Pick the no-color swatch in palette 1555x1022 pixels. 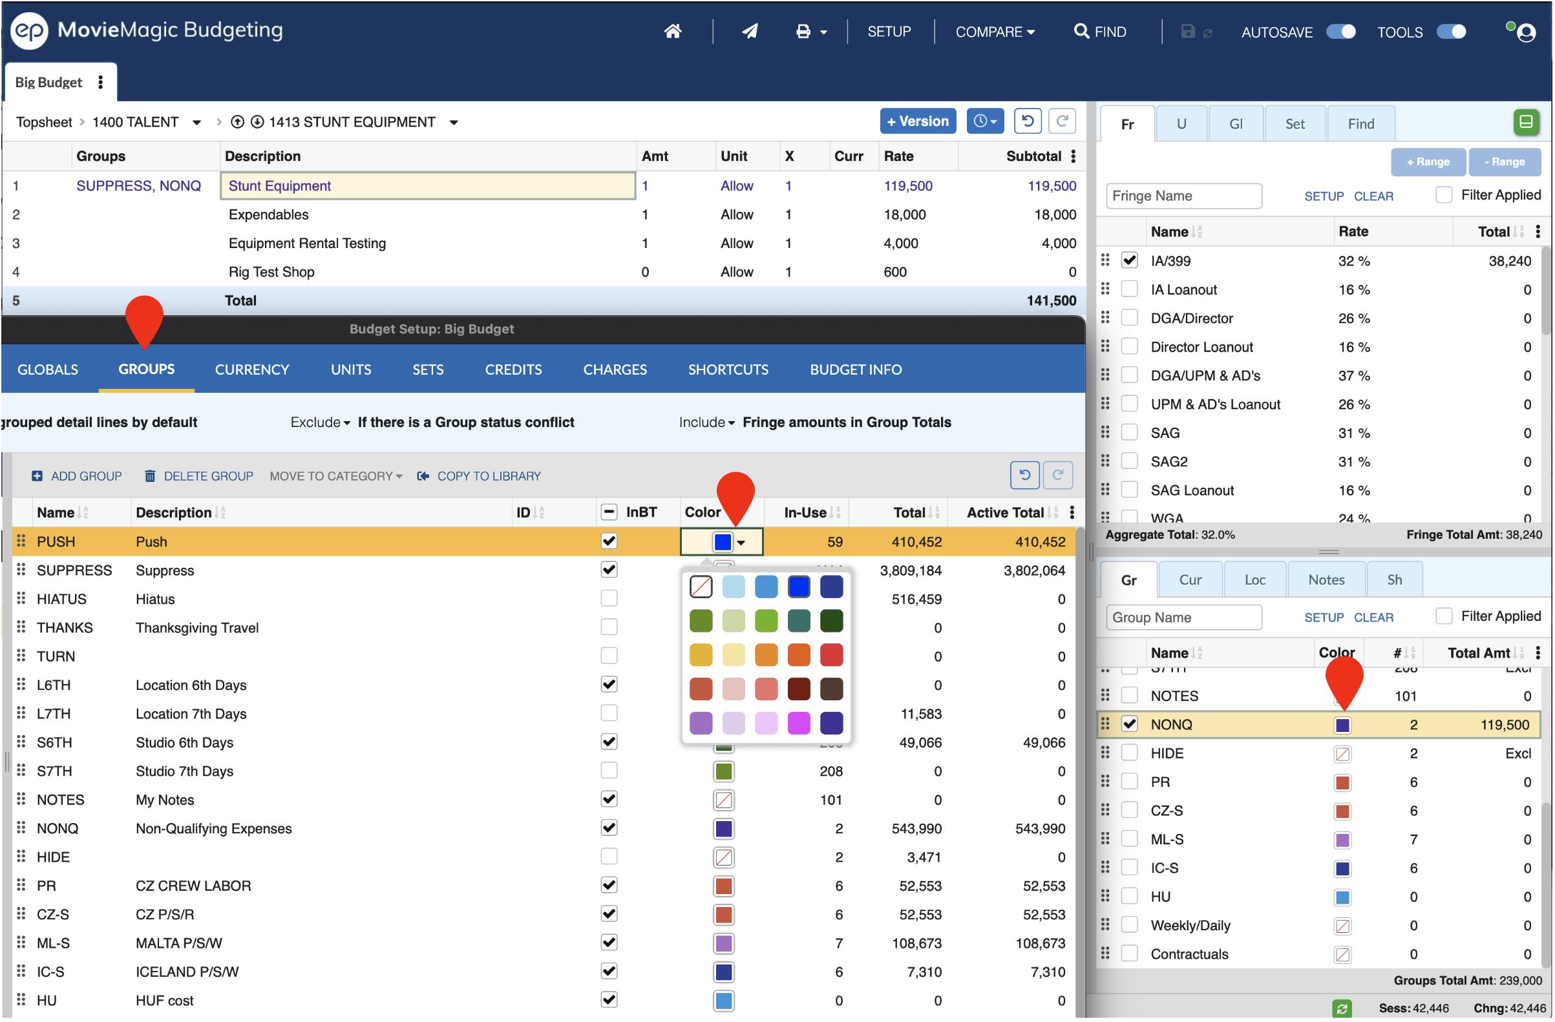(701, 587)
